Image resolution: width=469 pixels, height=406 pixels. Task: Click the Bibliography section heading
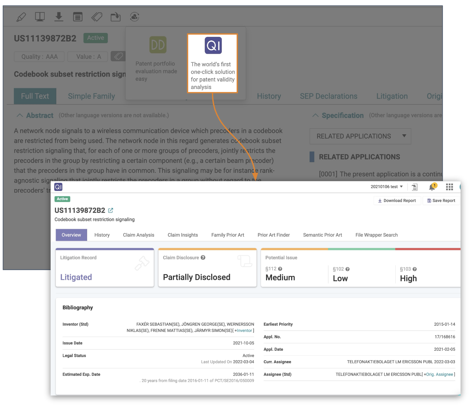coord(78,308)
